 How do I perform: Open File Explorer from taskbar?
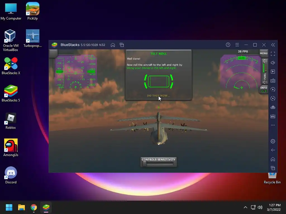click(21, 207)
